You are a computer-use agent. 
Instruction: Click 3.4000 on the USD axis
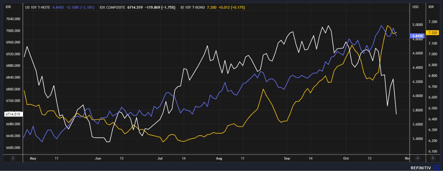[417, 139]
